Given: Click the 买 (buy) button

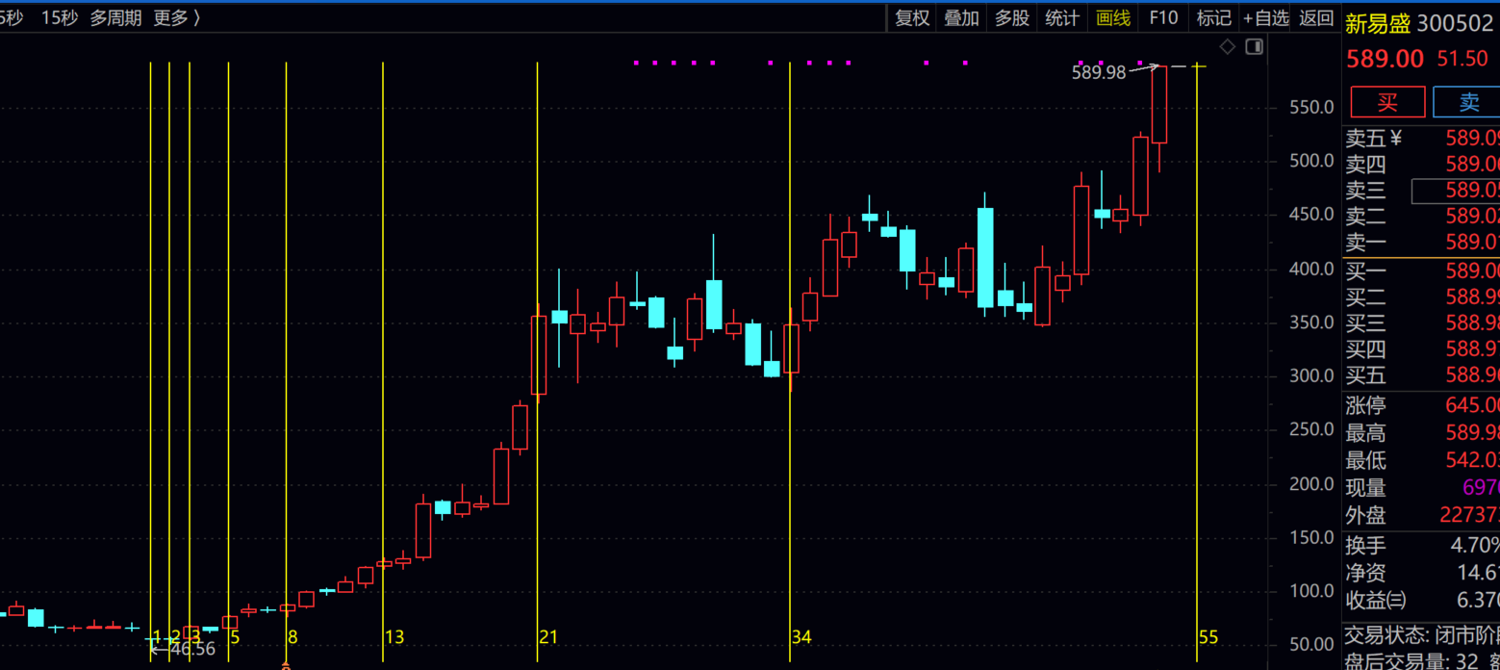Looking at the screenshot, I should (1386, 102).
